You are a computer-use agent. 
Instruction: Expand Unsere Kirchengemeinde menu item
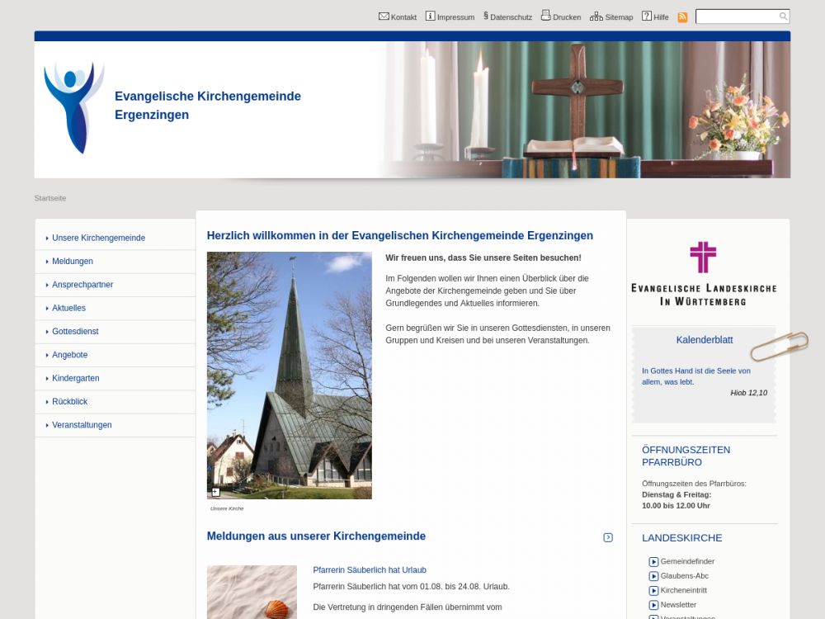pos(98,238)
